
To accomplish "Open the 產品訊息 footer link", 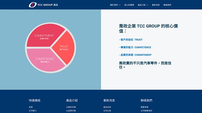I will pyautogui.click(x=107, y=107).
